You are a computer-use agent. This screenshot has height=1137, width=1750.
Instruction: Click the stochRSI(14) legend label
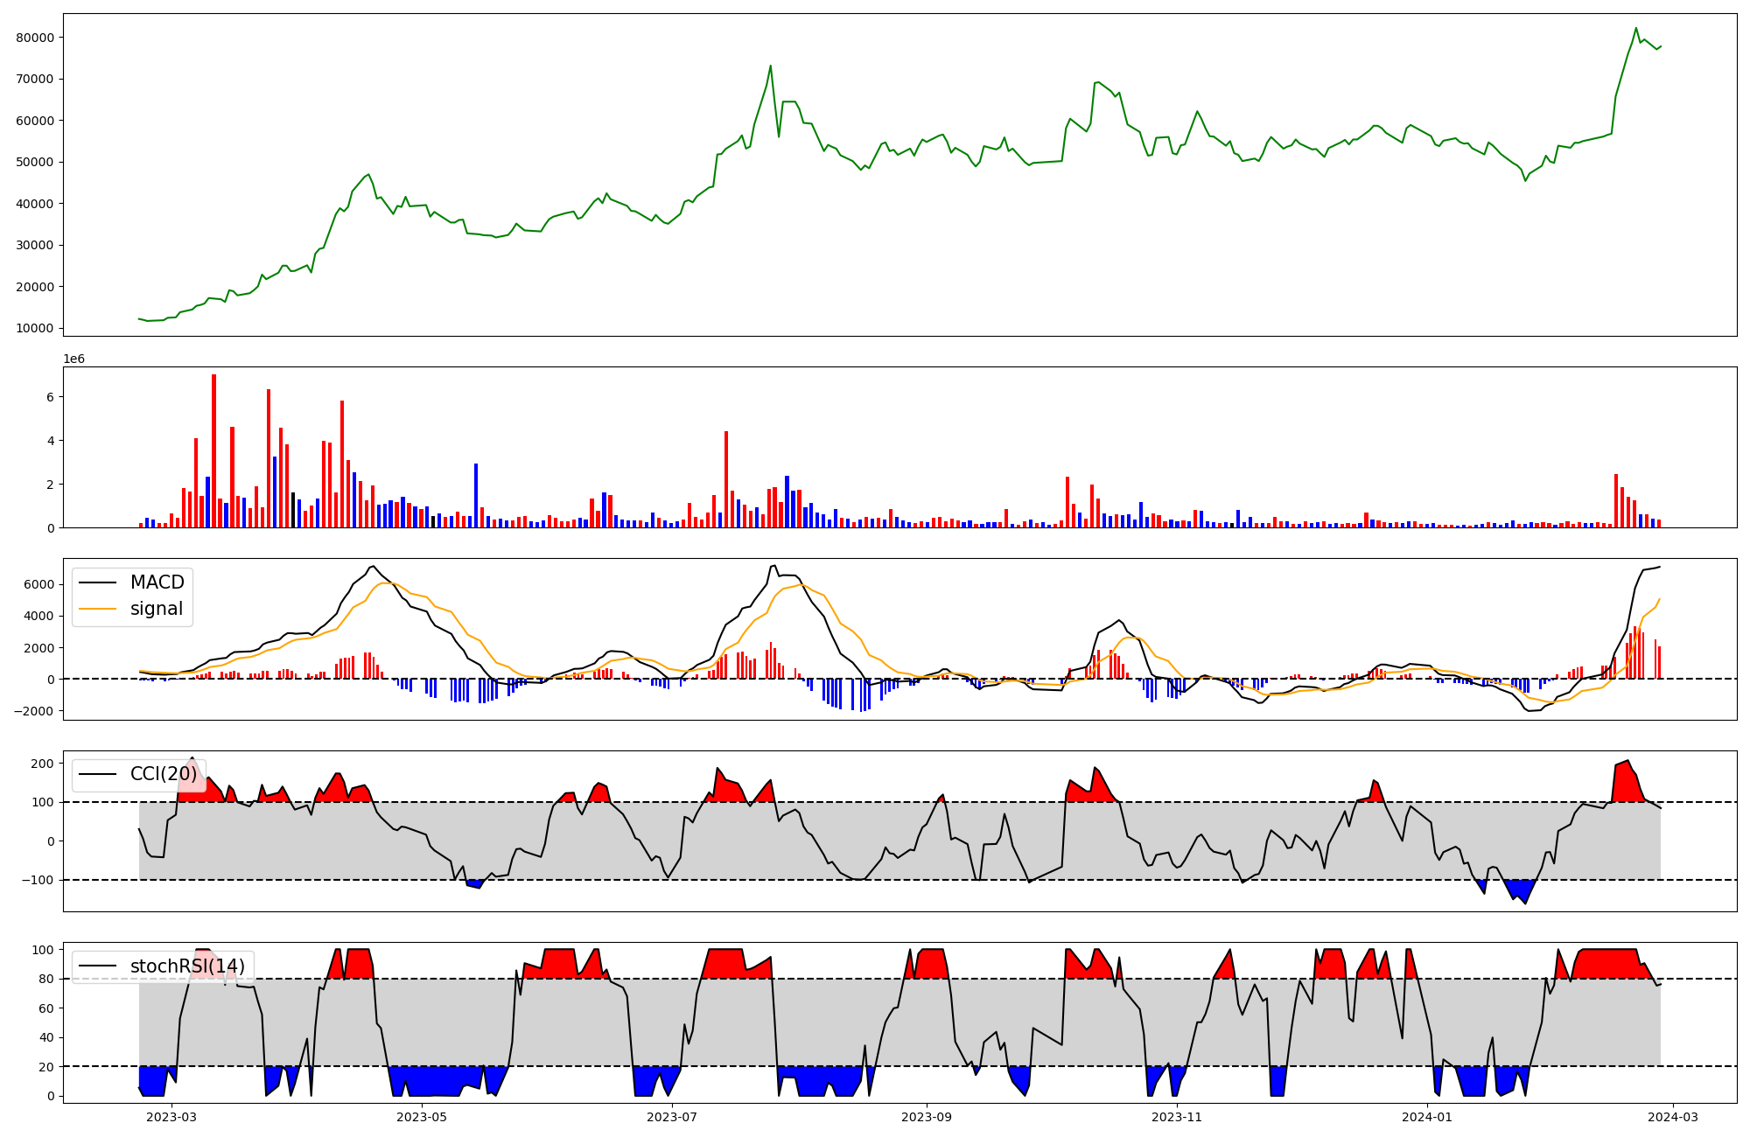point(187,966)
